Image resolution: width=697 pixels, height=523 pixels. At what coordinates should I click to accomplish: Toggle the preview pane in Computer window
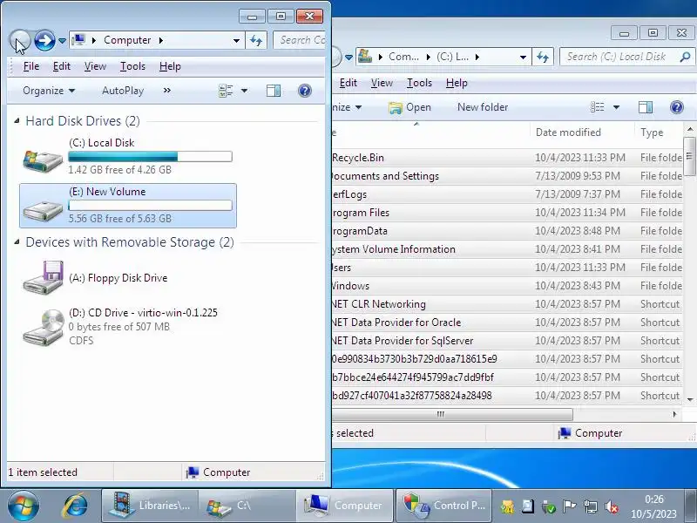point(274,91)
